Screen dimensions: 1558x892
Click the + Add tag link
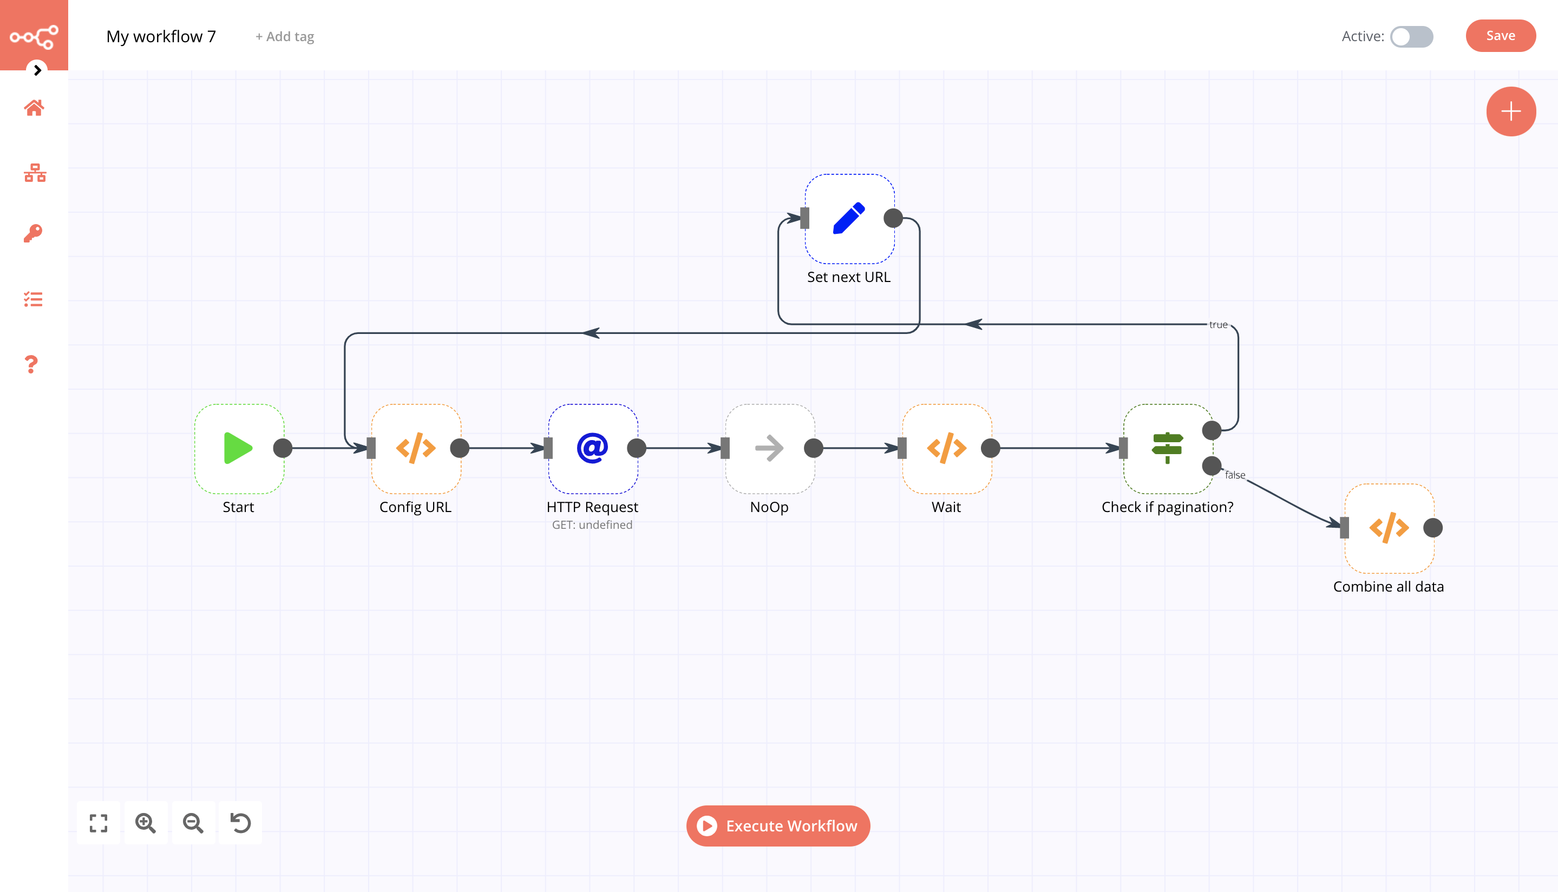[x=284, y=37]
